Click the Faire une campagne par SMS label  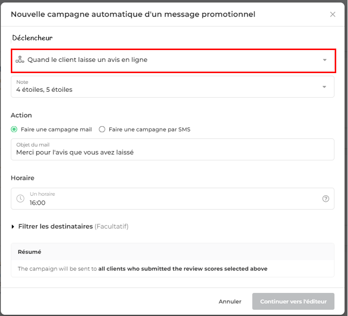coord(149,130)
